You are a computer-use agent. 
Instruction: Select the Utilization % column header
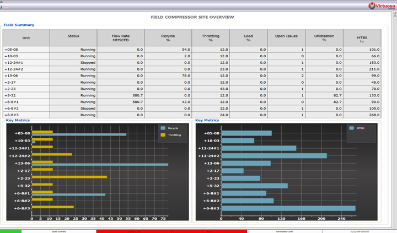[324, 38]
